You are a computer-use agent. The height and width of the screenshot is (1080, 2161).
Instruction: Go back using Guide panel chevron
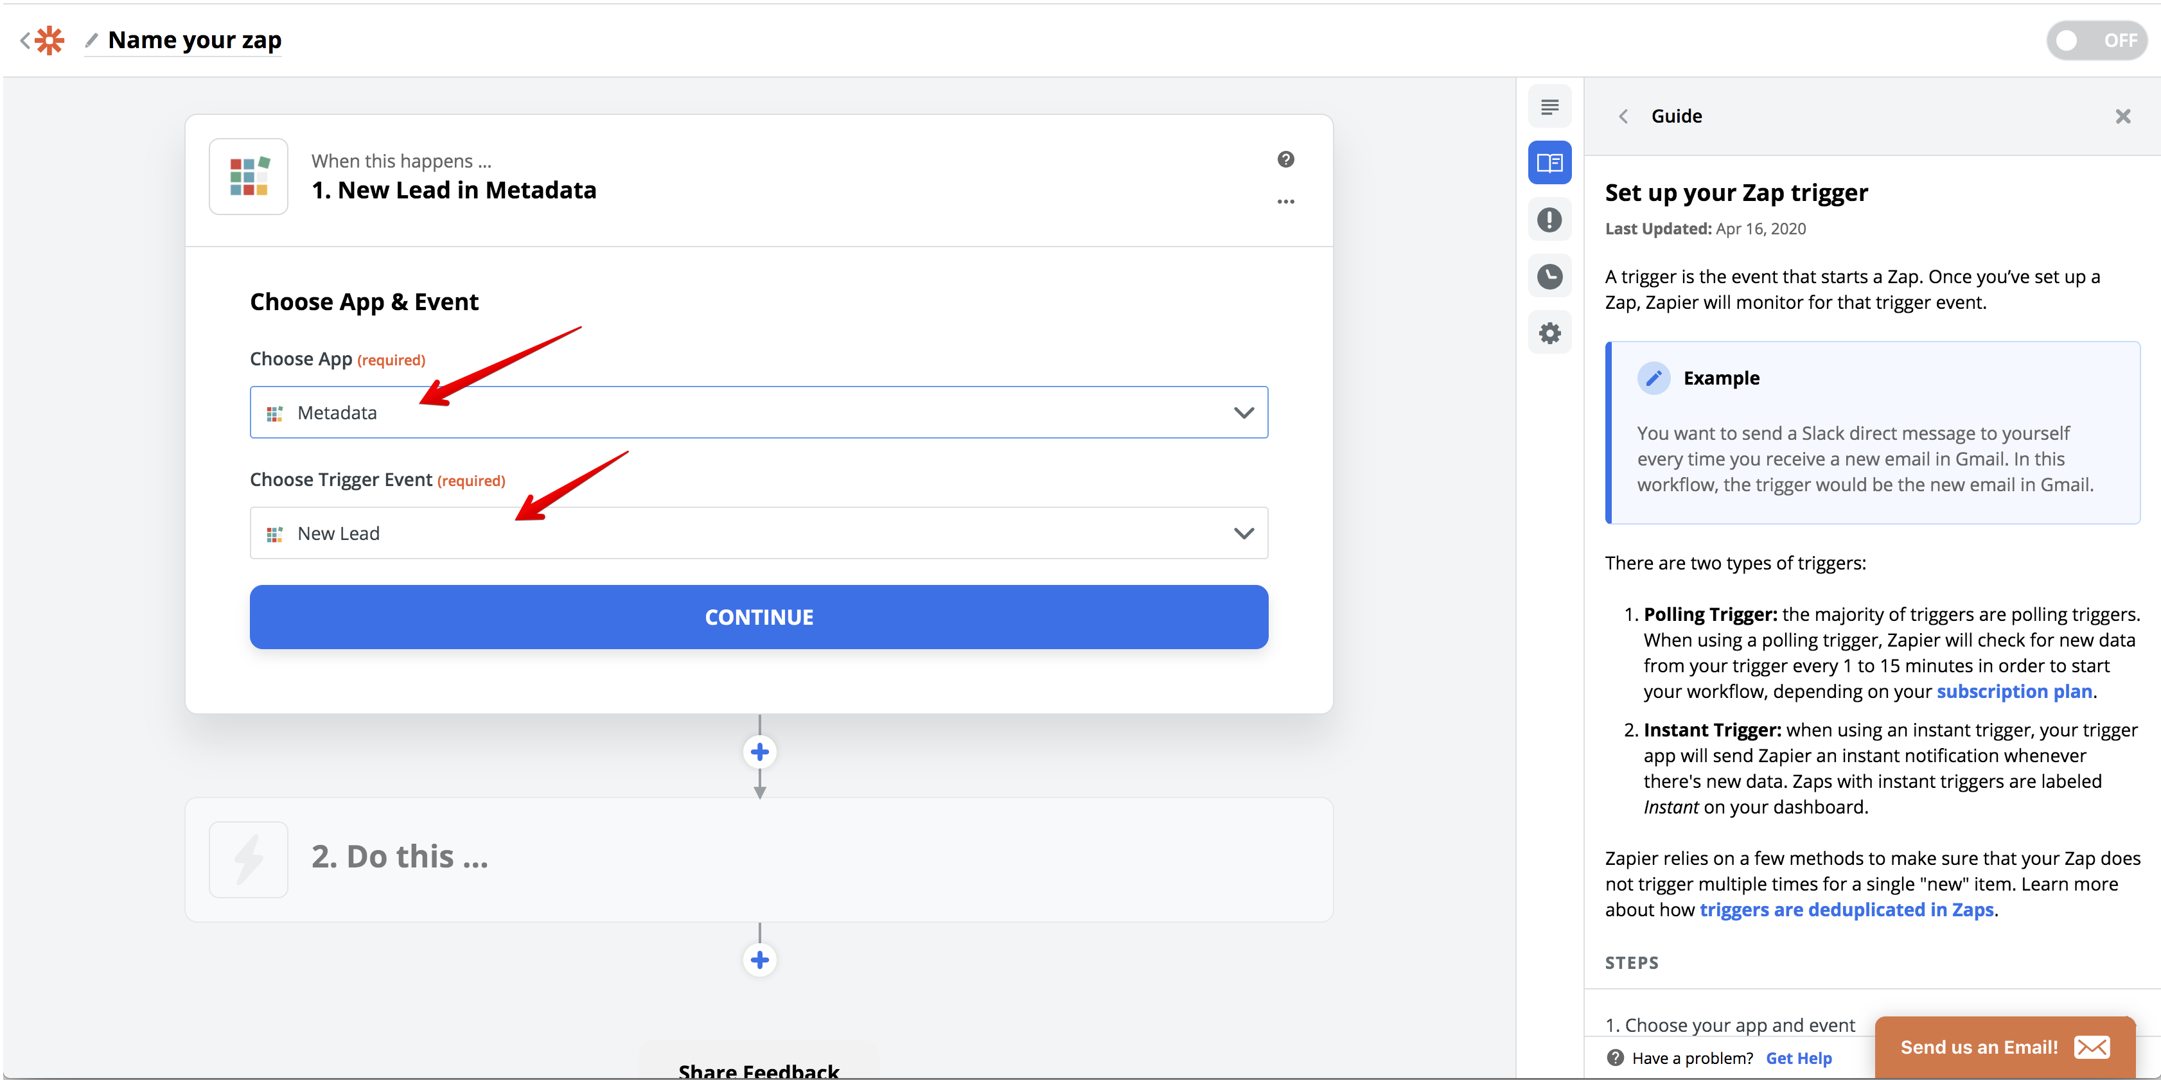point(1623,117)
